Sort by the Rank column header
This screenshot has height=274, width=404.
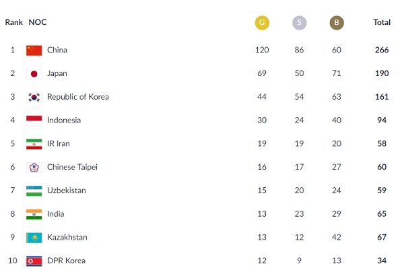(14, 22)
